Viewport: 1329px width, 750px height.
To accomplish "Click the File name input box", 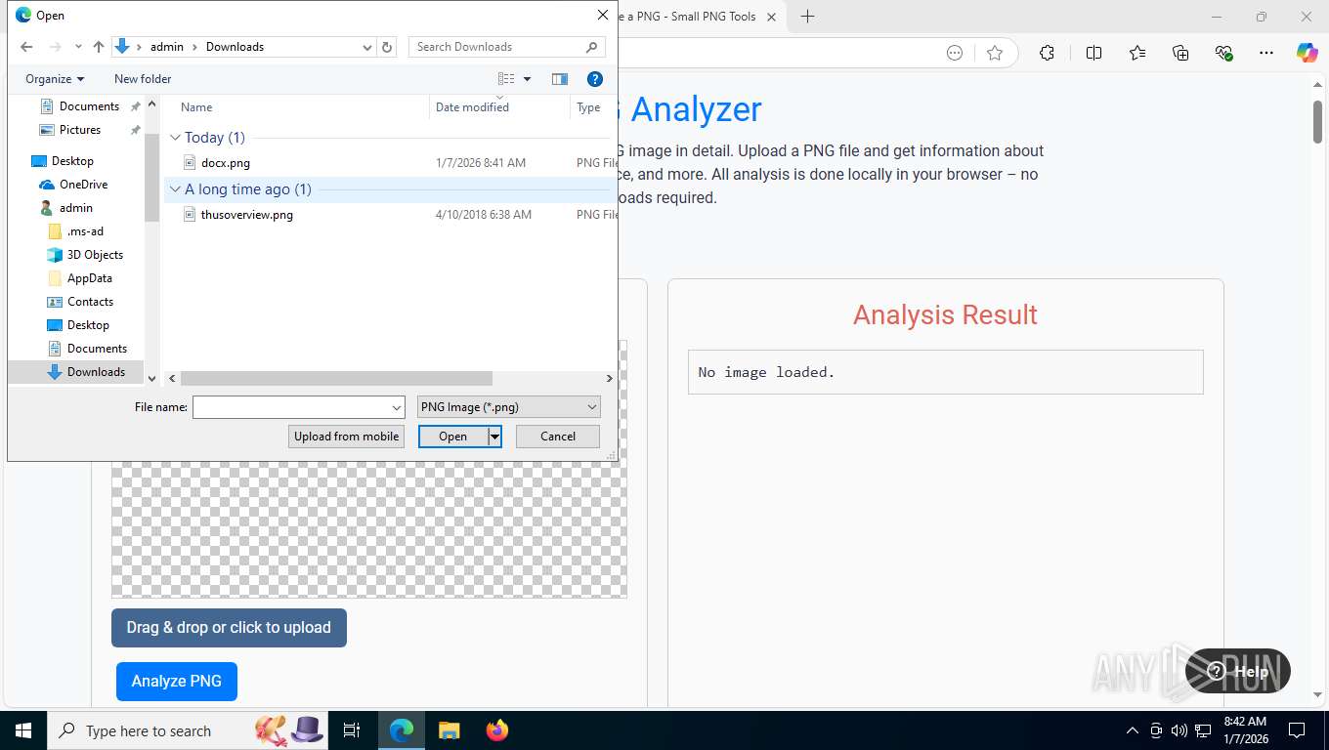I will click(x=290, y=407).
